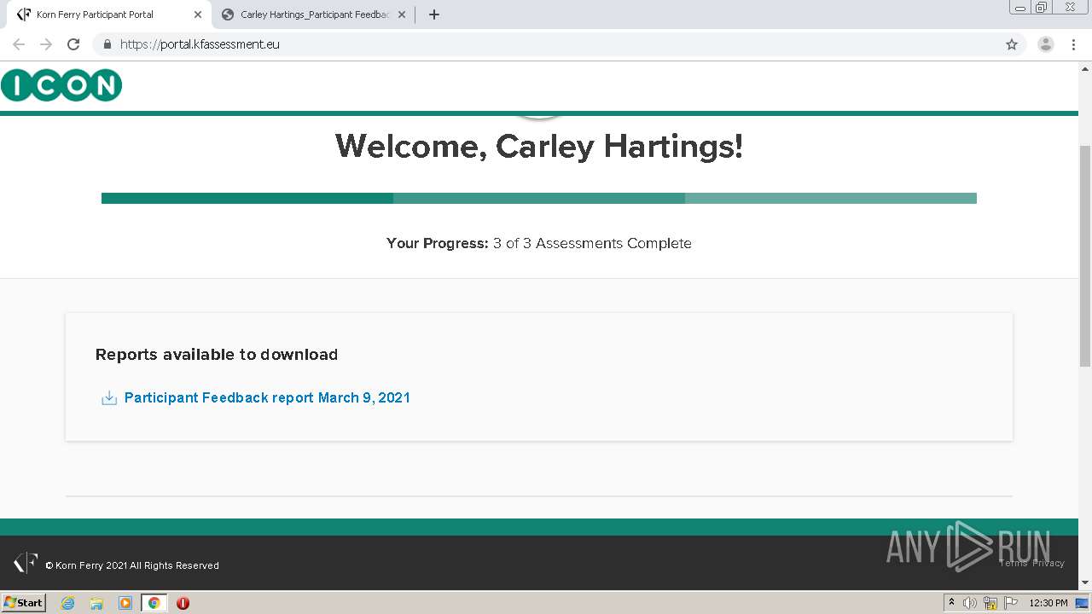The image size is (1092, 614).
Task: Open the Action Center flag icon
Action: click(x=1011, y=603)
